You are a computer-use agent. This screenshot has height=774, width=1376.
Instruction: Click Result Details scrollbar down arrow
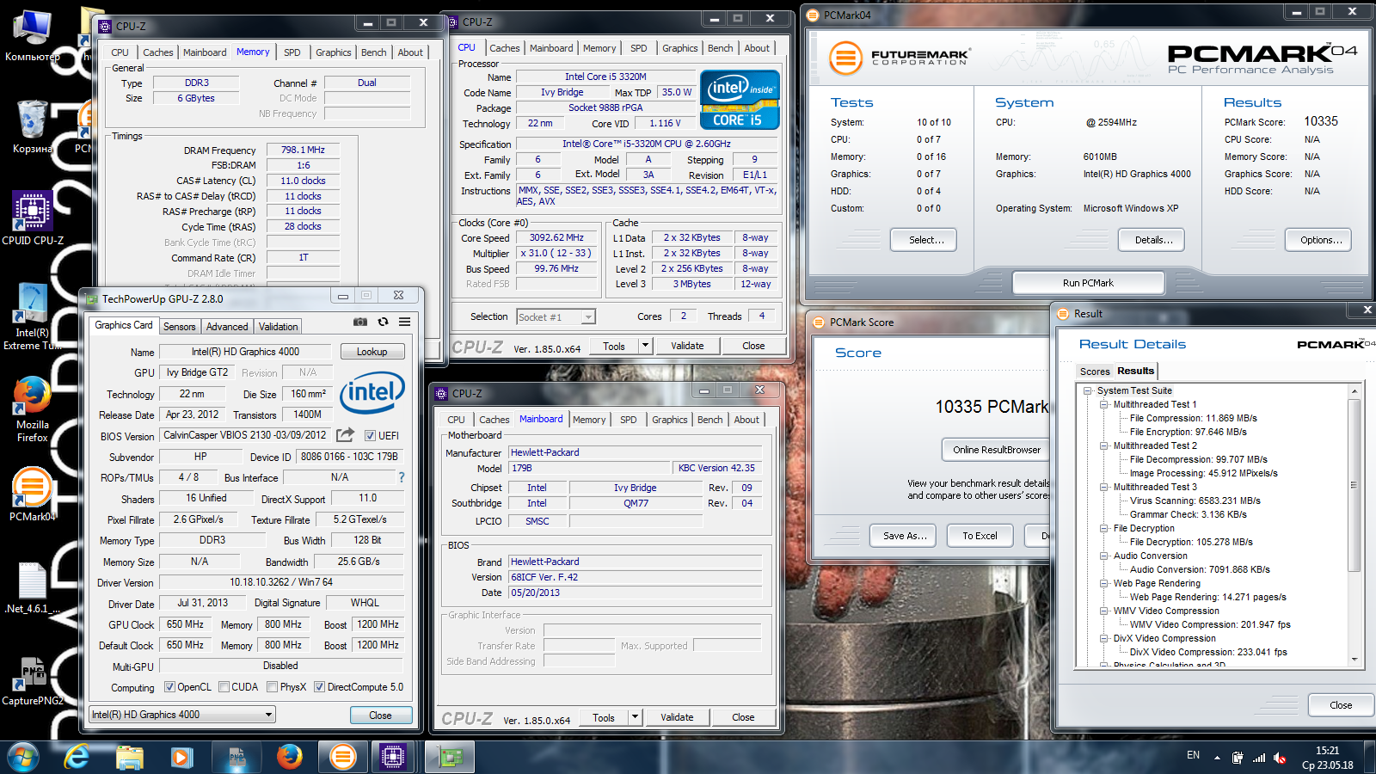tap(1354, 660)
